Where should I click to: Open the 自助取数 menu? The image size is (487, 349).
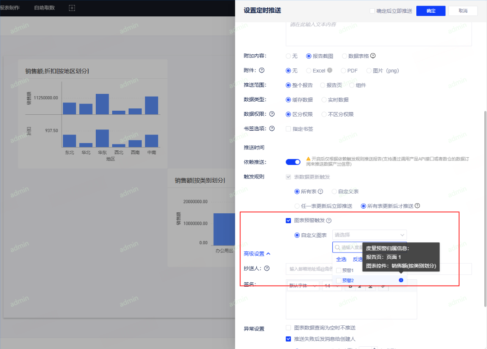[x=44, y=8]
